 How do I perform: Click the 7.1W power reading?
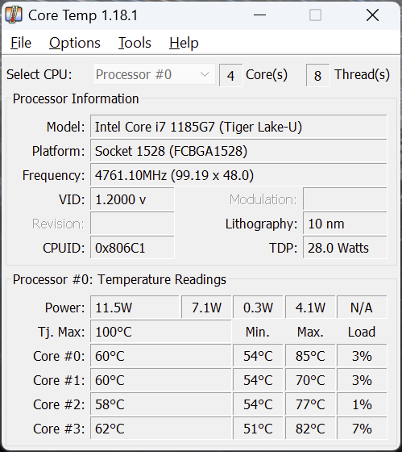(206, 308)
